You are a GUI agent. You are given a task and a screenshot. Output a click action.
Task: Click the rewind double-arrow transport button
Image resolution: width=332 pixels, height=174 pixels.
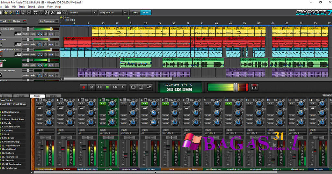click(99, 87)
